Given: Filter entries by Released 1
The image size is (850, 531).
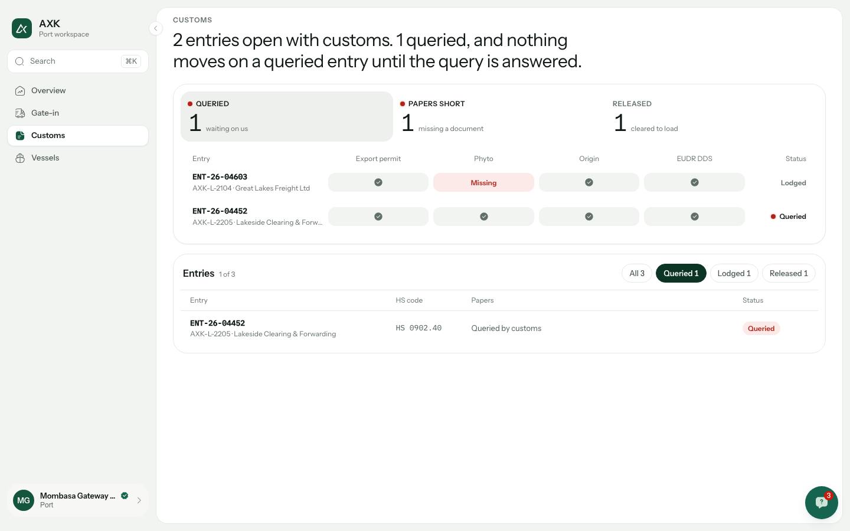Looking at the screenshot, I should (789, 273).
